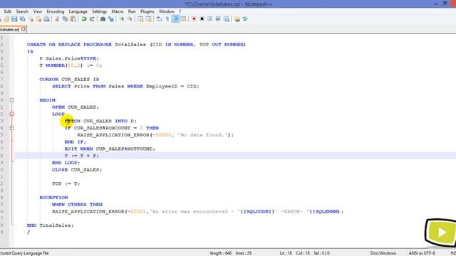Click the 'TOT := T;' code line
The height and width of the screenshot is (256, 456).
[x=66, y=183]
